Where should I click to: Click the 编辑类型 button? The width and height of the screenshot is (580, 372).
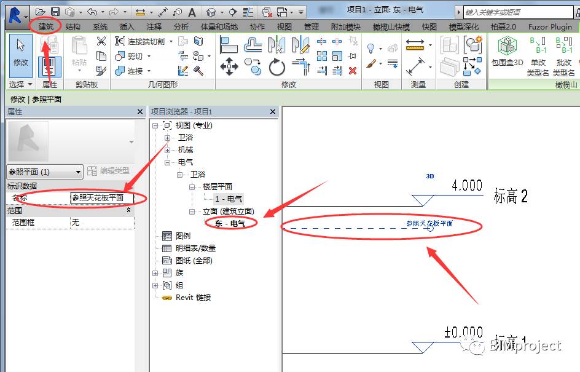coord(108,171)
